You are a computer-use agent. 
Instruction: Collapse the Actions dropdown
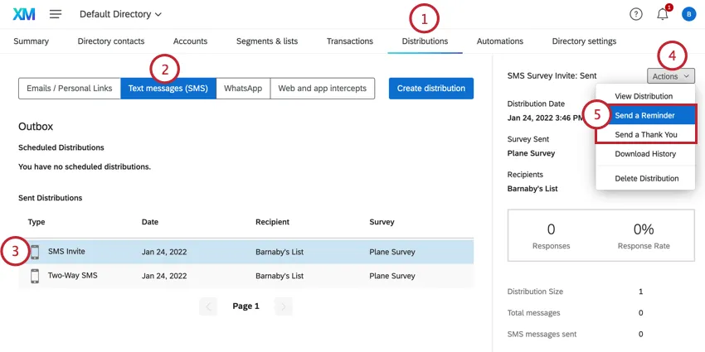(x=670, y=76)
